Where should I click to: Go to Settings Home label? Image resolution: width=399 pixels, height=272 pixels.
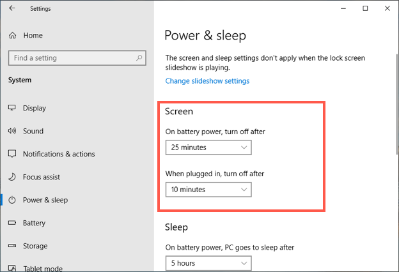point(33,35)
